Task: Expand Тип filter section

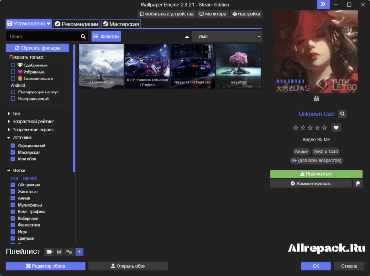Action: (13, 114)
